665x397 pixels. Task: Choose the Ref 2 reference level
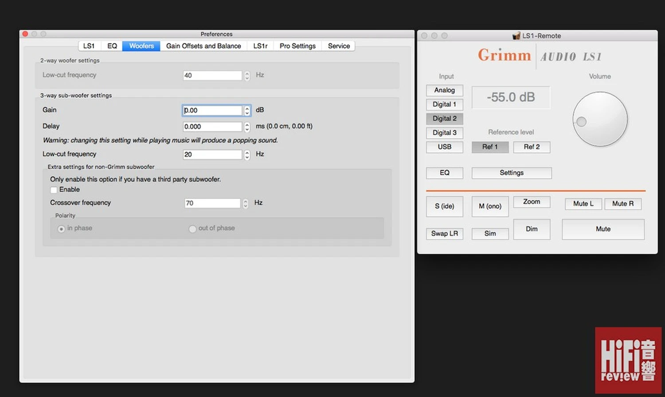coord(532,147)
